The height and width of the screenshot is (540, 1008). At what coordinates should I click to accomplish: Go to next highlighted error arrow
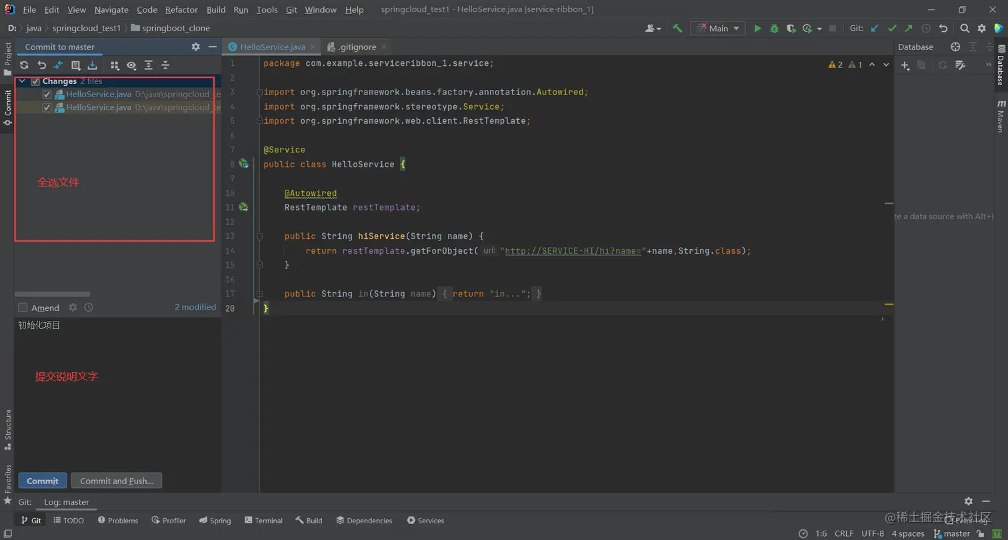coord(886,65)
